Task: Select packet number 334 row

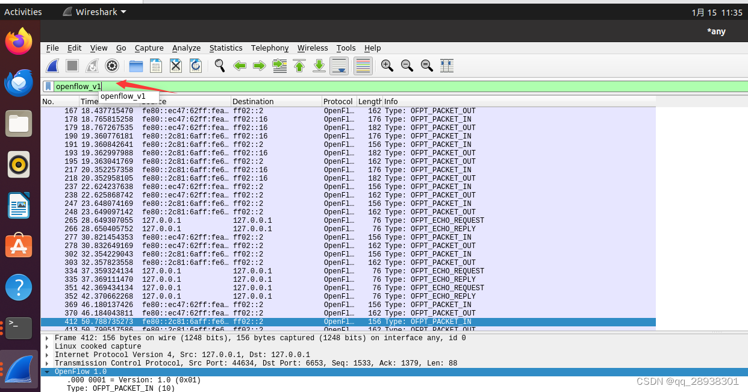Action: coord(348,271)
